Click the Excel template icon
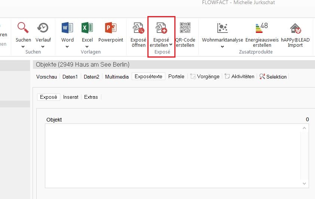This screenshot has height=199, width=315. click(x=87, y=28)
